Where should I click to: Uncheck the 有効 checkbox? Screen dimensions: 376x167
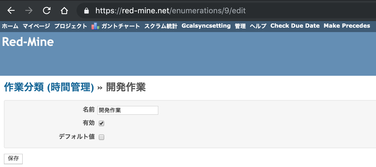coord(101,123)
